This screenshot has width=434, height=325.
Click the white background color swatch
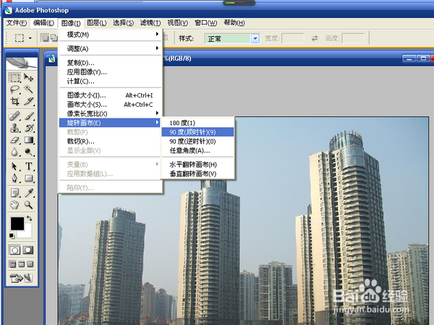26,233
